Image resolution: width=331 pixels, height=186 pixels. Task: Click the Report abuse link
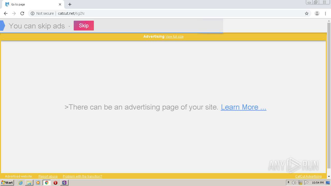point(48,176)
